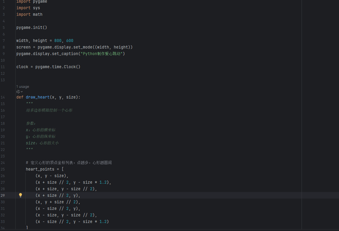Click the highlighted code on line 29
The height and width of the screenshot is (231, 339).
pyautogui.click(x=58, y=195)
